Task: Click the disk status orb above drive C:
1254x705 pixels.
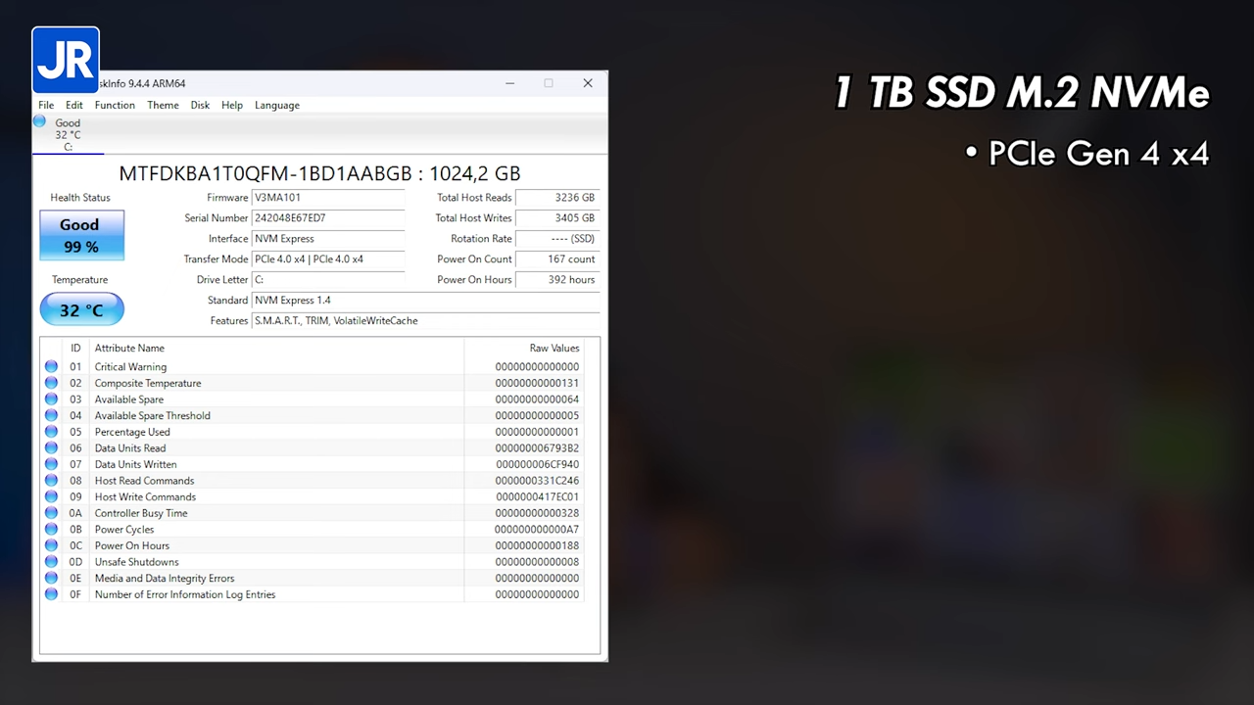Action: (x=39, y=121)
